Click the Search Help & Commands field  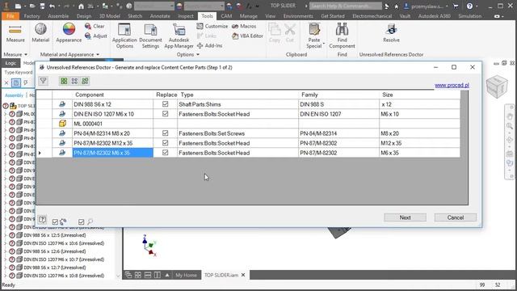pos(345,6)
